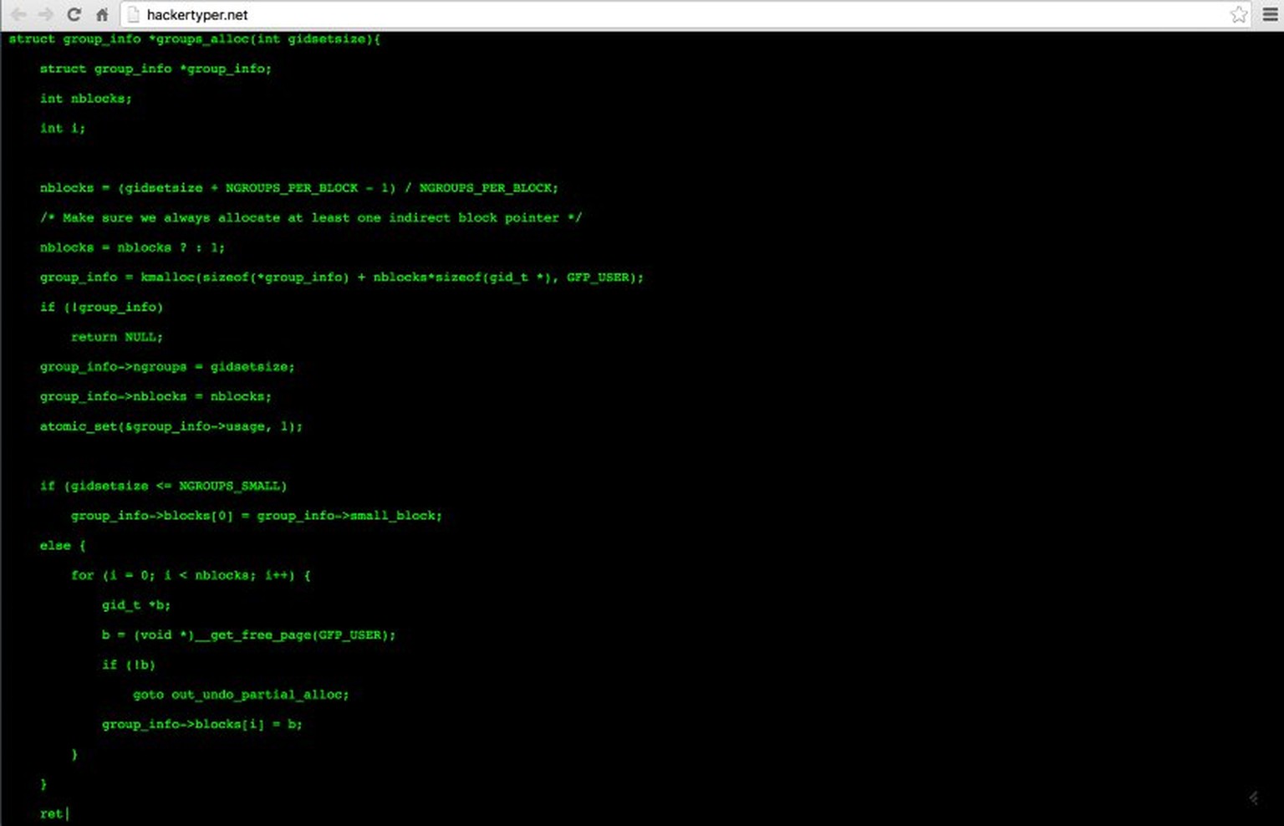This screenshot has height=826, width=1284.
Task: Click the atomic_set code line
Action: coord(171,426)
